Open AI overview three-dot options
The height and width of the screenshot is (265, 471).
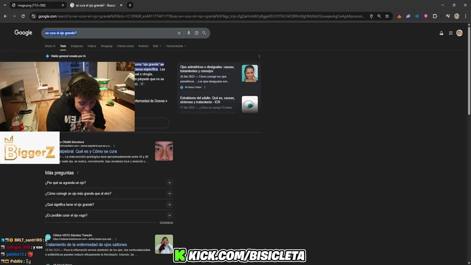click(259, 56)
